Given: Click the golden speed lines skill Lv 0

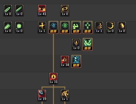Looking at the screenshot, I should [x=122, y=27].
